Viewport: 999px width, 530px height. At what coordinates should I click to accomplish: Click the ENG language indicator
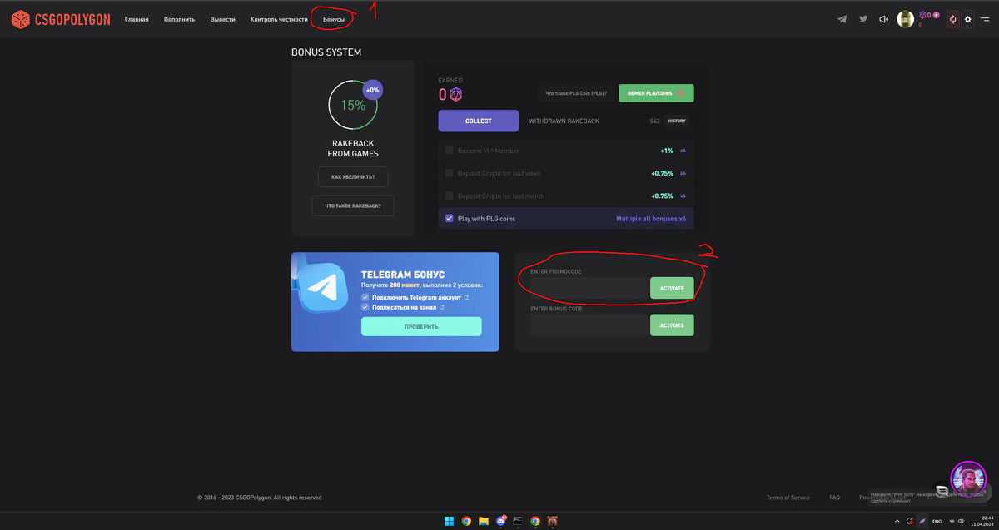click(x=937, y=521)
